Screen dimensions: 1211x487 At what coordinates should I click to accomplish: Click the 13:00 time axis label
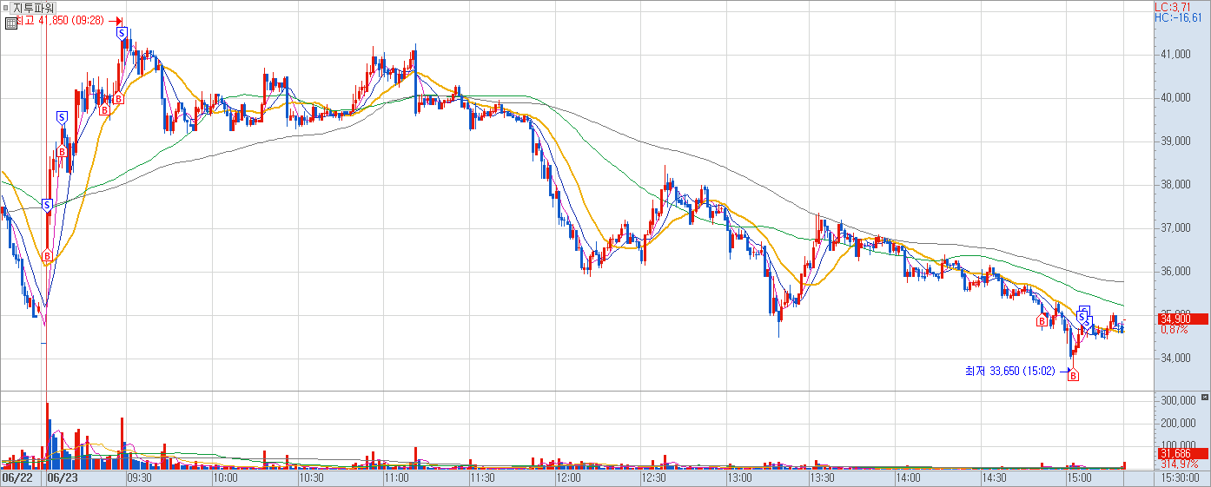click(739, 477)
